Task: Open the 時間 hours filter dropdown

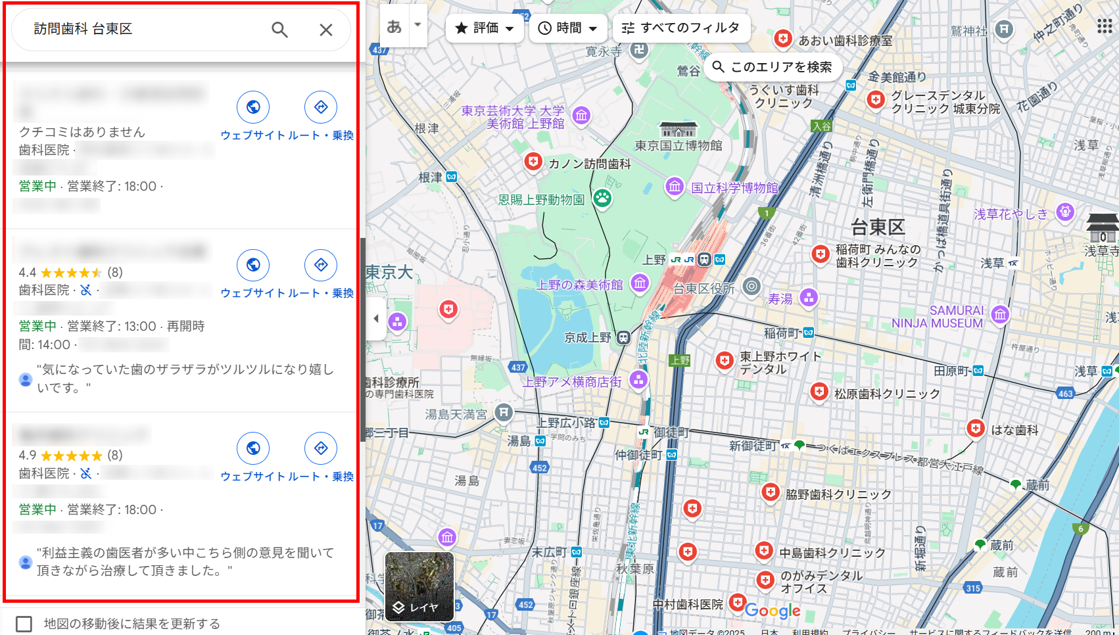Action: [x=568, y=28]
